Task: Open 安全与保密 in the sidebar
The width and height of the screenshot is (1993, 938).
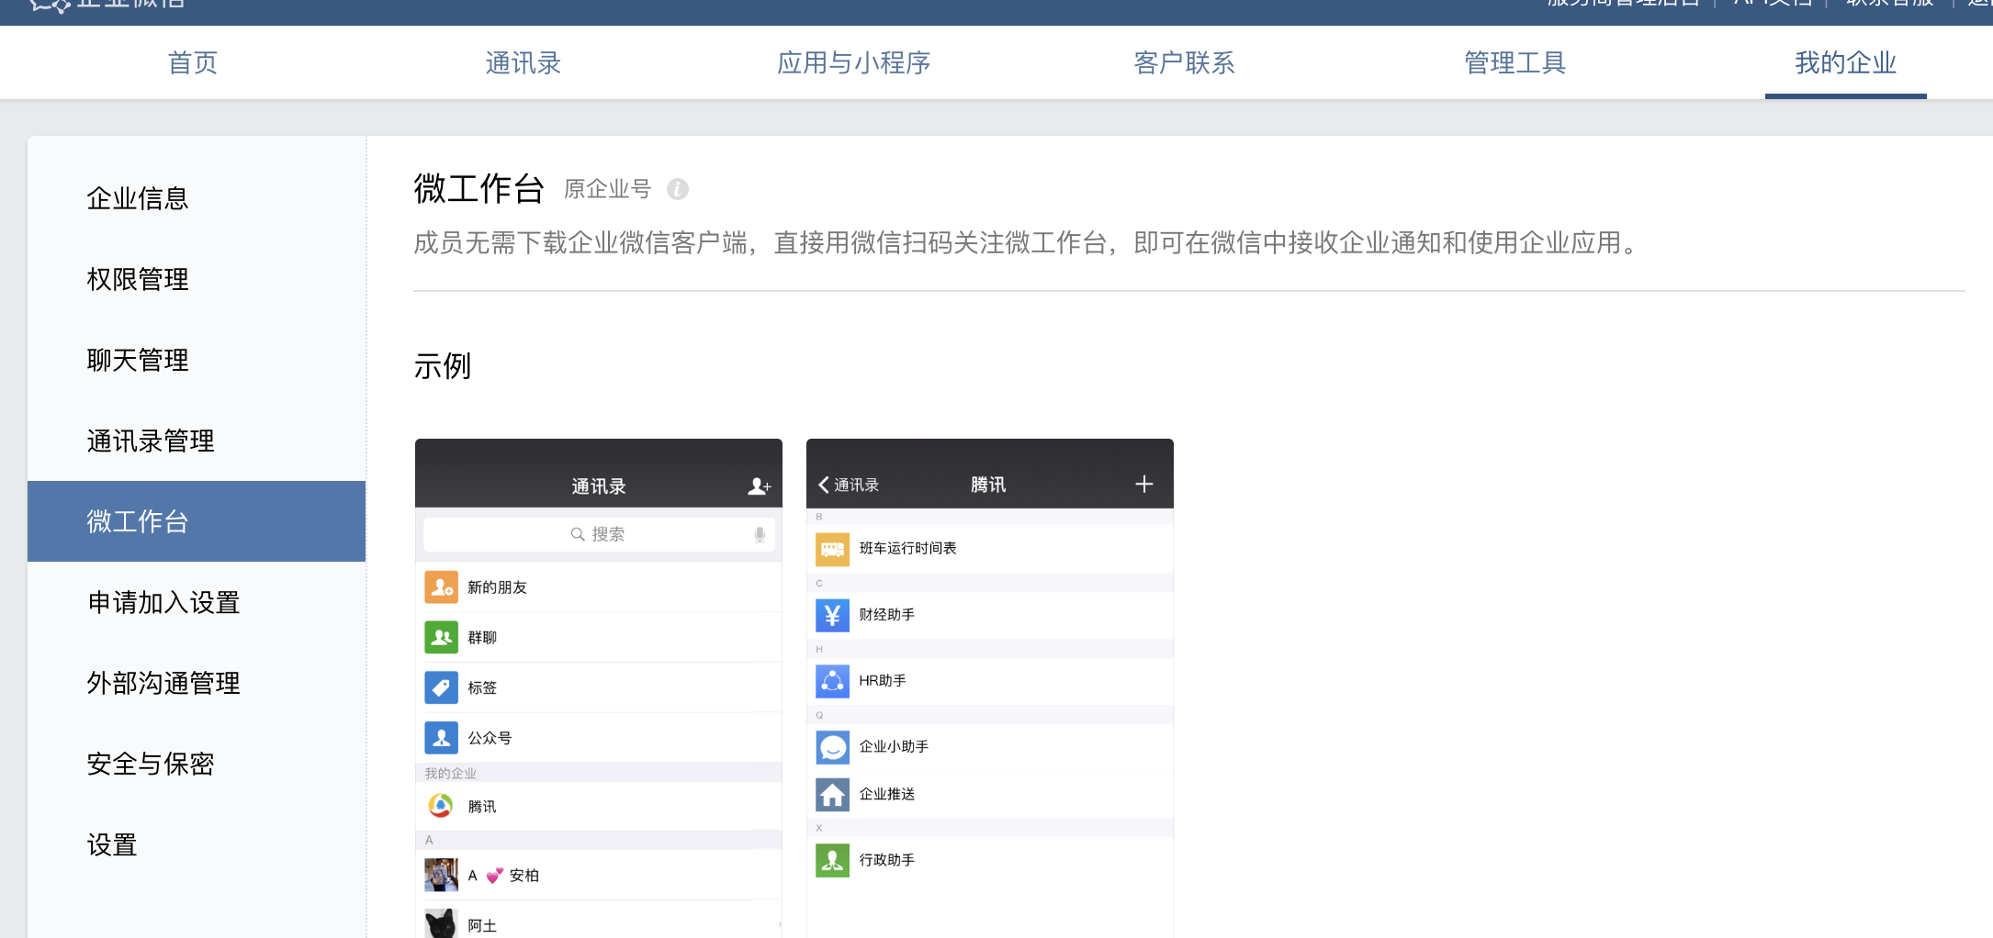Action: point(197,764)
